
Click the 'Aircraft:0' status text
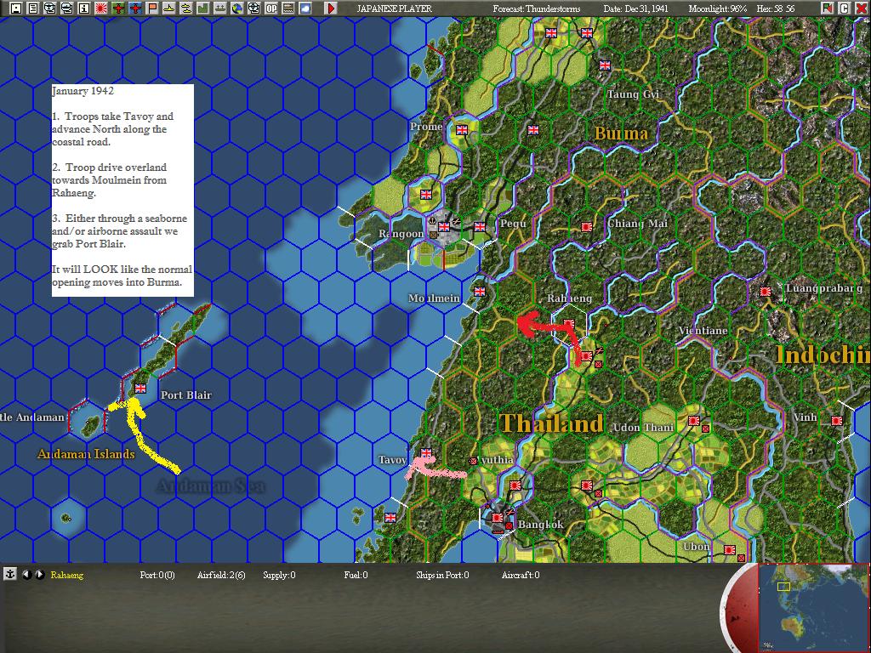(x=521, y=575)
